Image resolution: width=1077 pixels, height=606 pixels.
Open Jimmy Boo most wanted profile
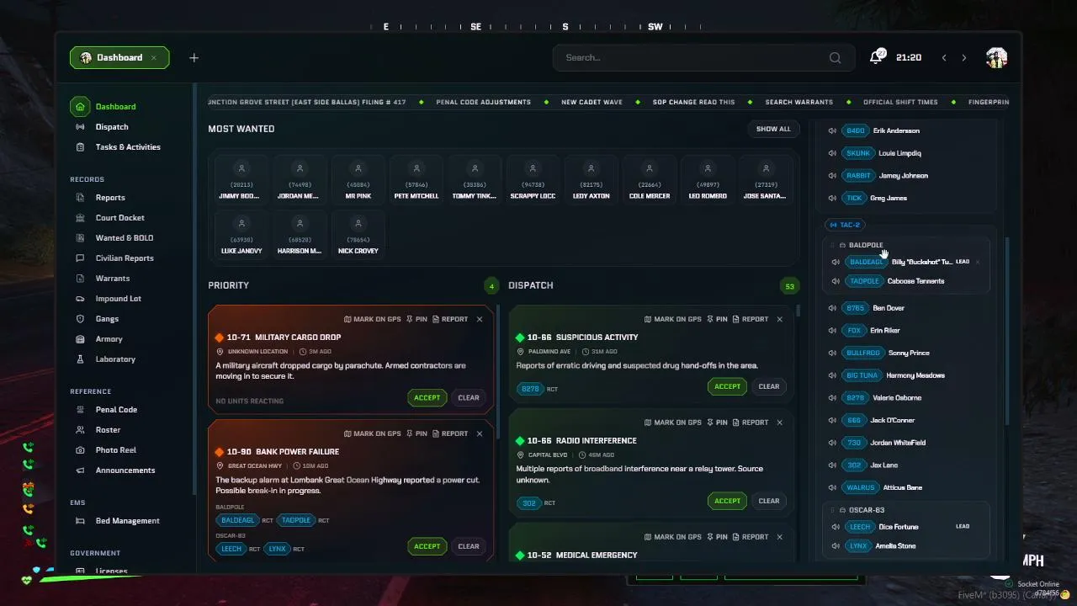coord(241,181)
